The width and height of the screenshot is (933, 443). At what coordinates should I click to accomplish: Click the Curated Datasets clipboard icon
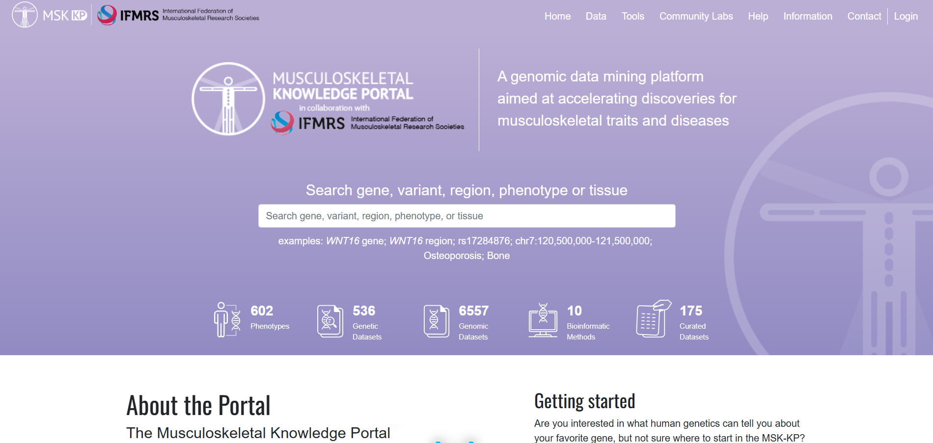point(654,318)
